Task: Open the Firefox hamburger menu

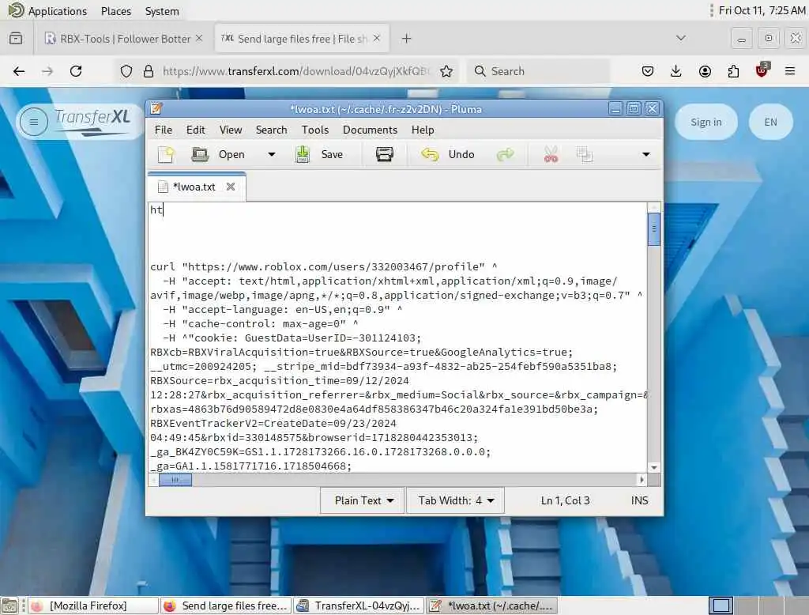Action: coord(790,71)
